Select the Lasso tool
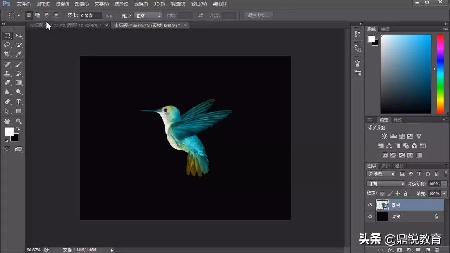 7,45
